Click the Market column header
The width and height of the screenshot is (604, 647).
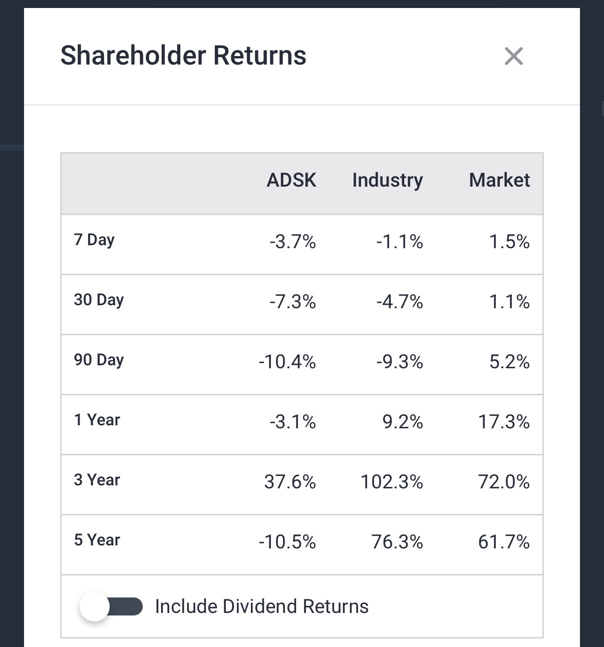(499, 180)
